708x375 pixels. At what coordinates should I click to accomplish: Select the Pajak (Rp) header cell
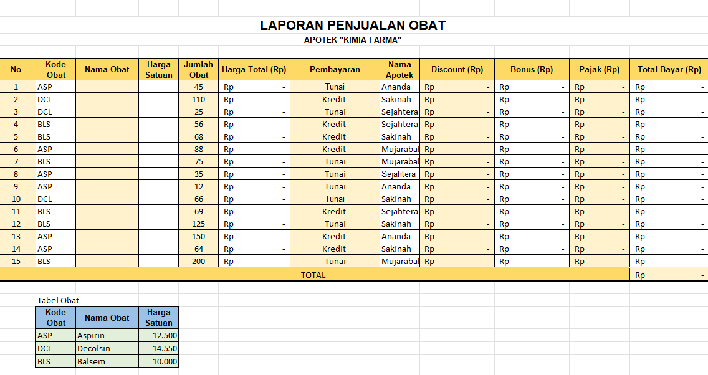pyautogui.click(x=599, y=70)
